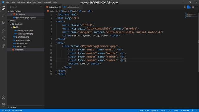
Task: Open encdec_paytm.php in the file tree
Action: 25,34
